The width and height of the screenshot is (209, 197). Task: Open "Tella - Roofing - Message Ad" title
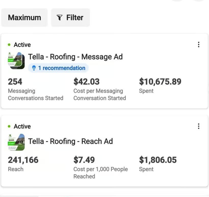(x=75, y=57)
